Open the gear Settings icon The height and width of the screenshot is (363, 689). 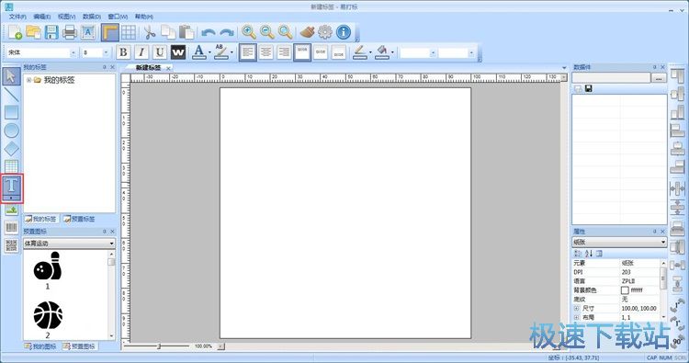325,32
